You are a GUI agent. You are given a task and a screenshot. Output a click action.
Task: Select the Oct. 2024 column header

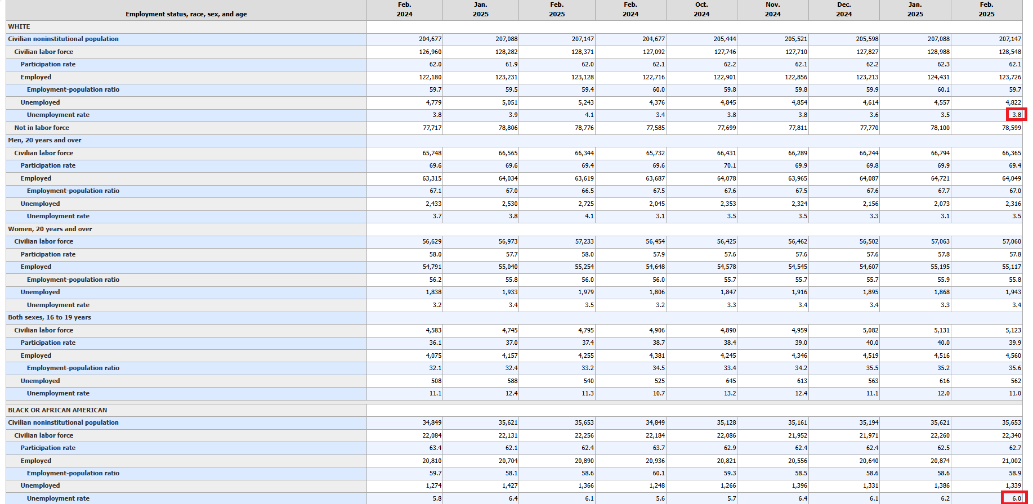pyautogui.click(x=701, y=10)
